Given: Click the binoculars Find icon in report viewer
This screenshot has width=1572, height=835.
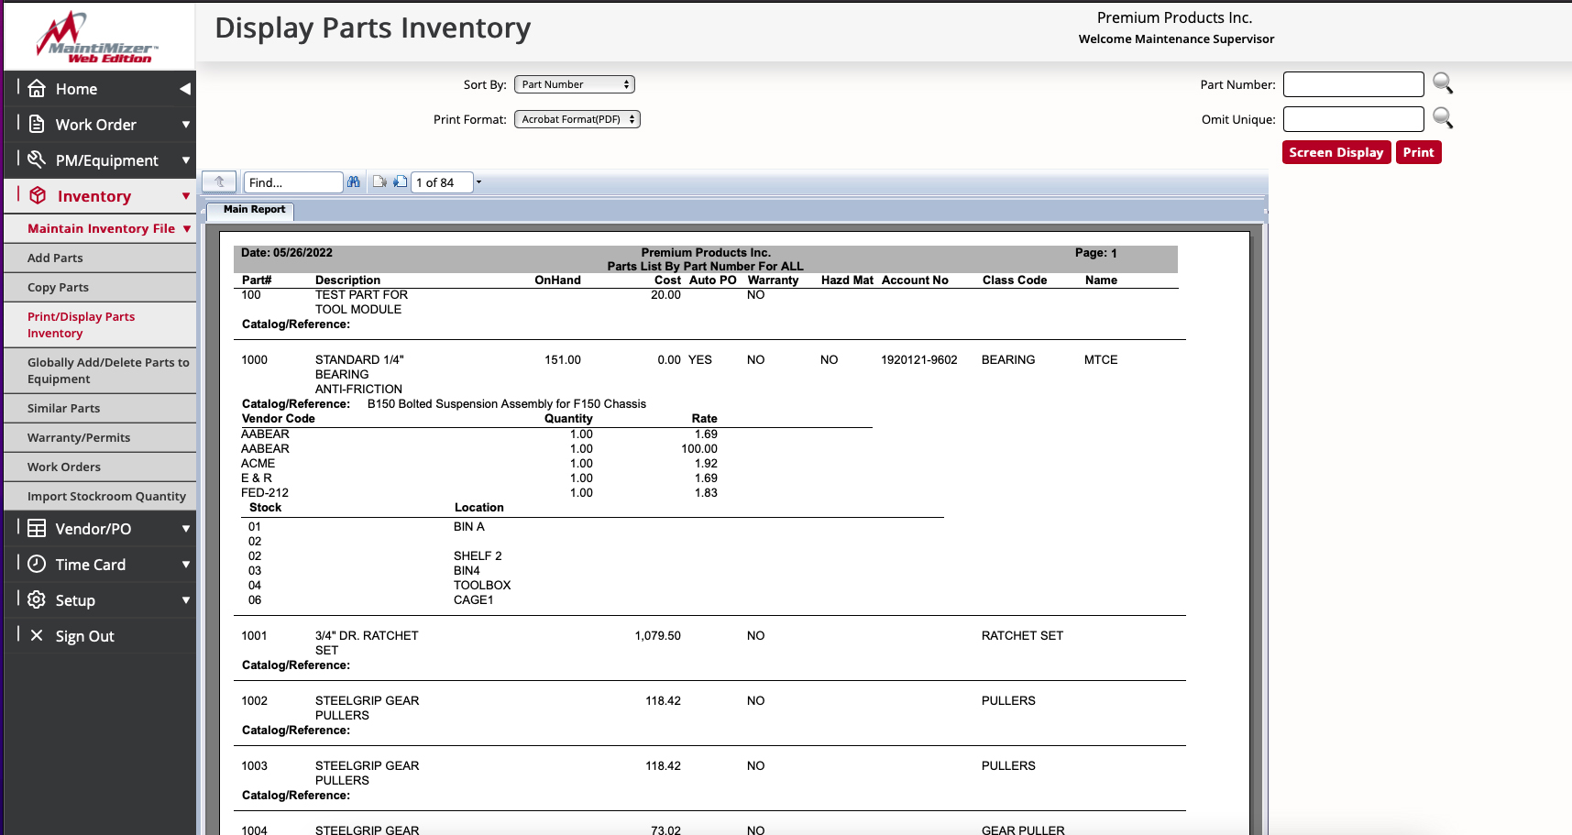Looking at the screenshot, I should tap(354, 181).
